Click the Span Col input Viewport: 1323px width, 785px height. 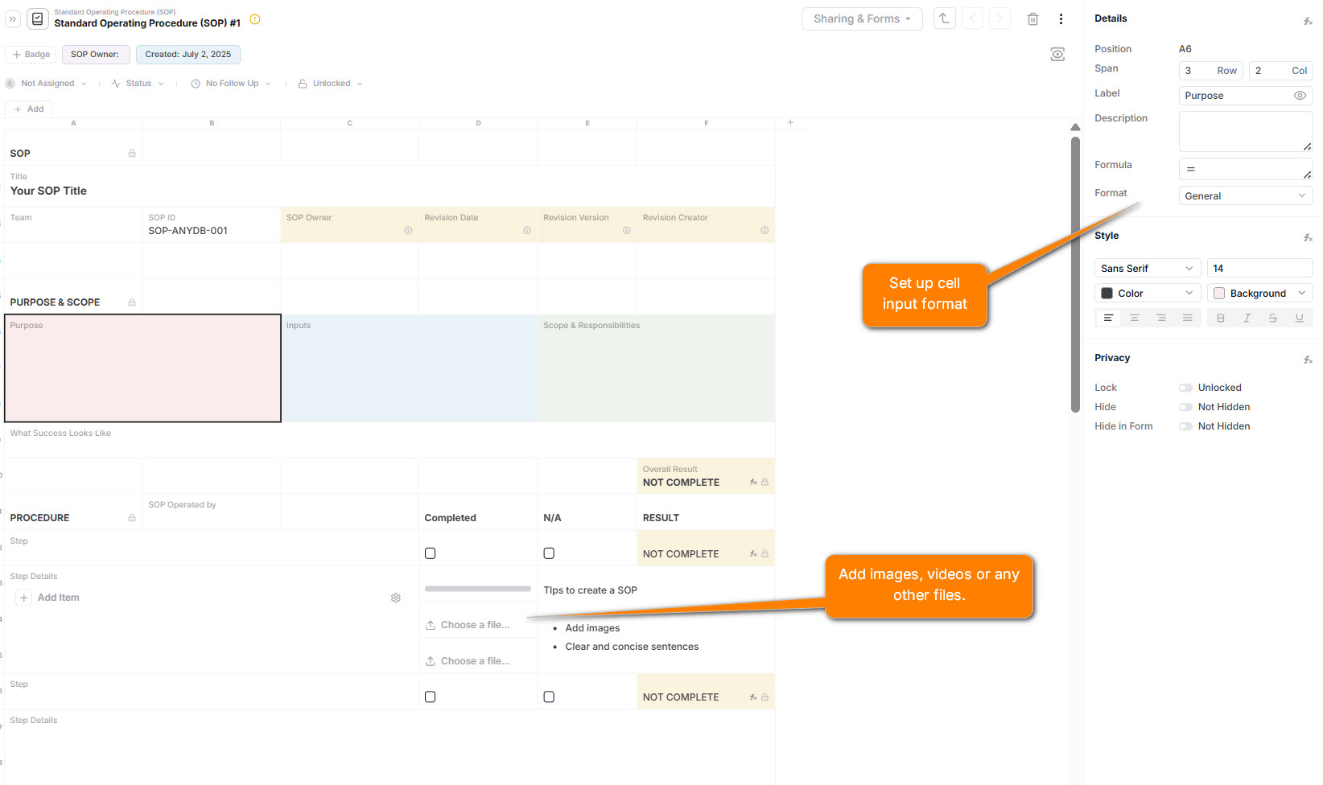click(1281, 71)
